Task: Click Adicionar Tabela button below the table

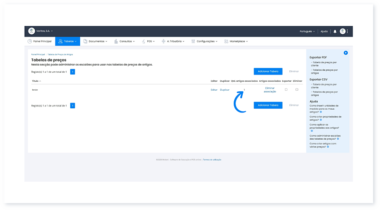Action: pos(268,105)
